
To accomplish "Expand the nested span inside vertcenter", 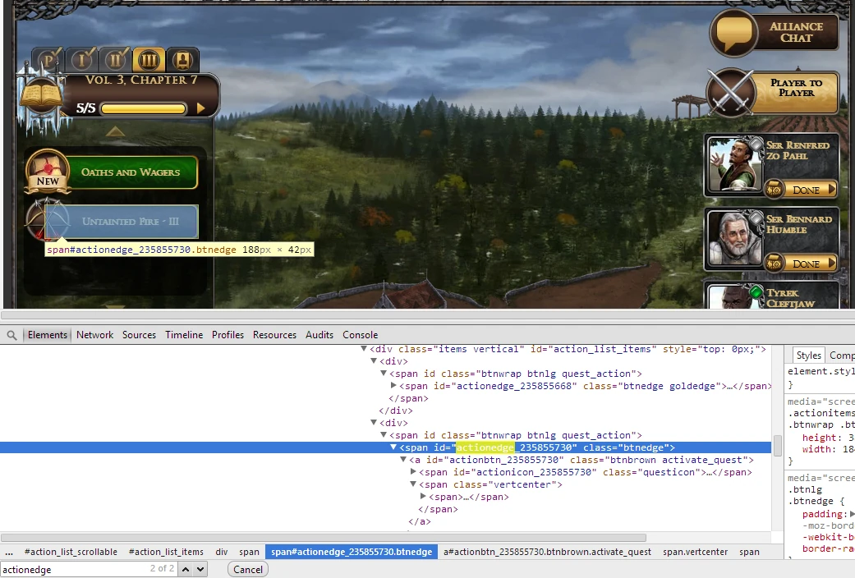I will coord(423,496).
